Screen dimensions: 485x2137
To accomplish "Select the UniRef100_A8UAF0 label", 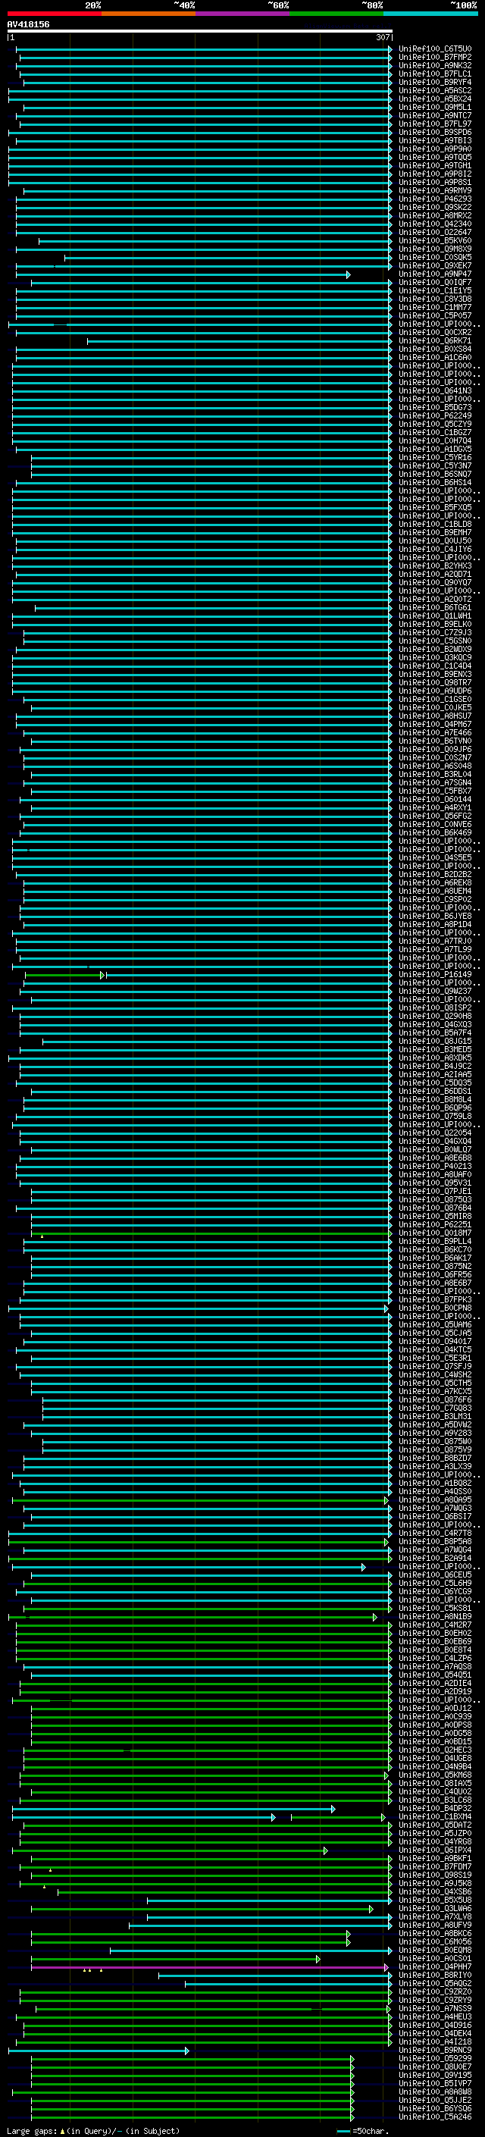I will [x=435, y=1175].
